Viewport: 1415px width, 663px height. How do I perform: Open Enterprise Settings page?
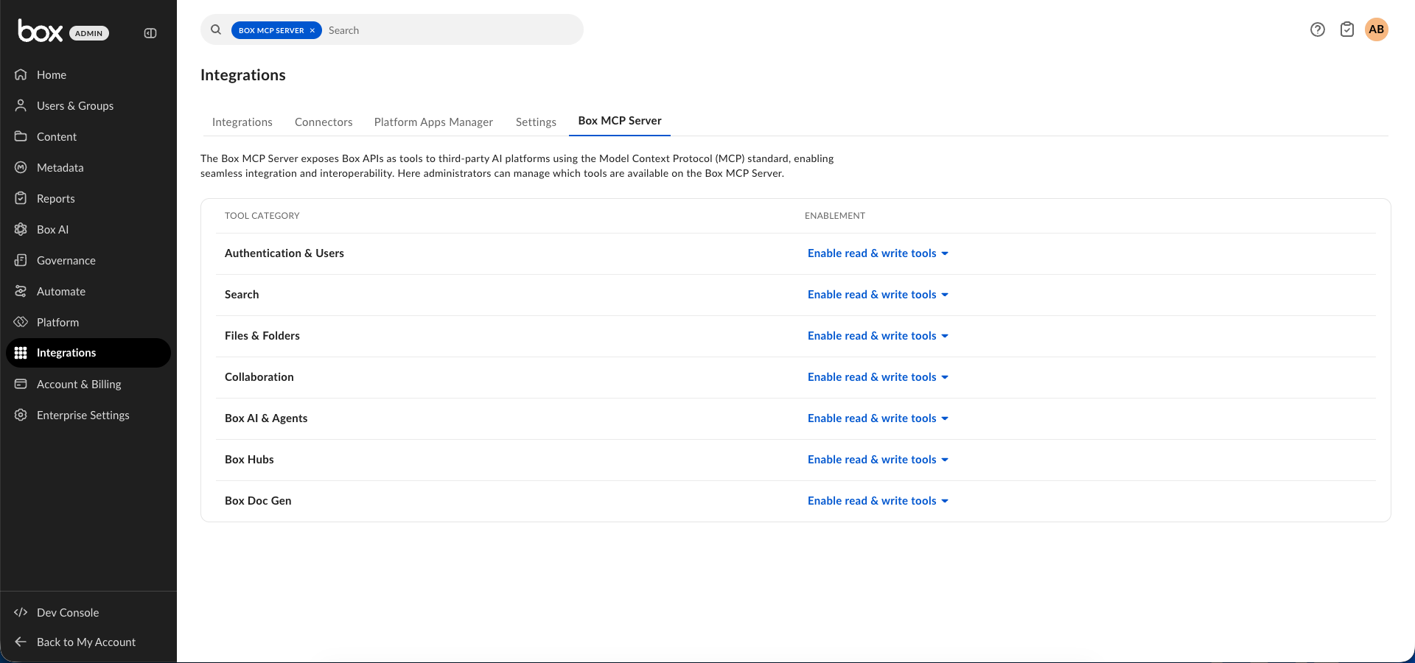click(88, 415)
